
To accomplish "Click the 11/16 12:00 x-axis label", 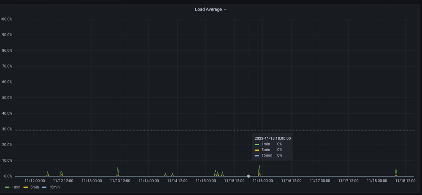I will 291,181.
